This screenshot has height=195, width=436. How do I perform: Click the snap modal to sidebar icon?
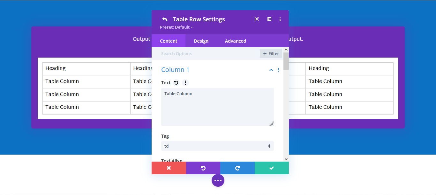pyautogui.click(x=269, y=19)
